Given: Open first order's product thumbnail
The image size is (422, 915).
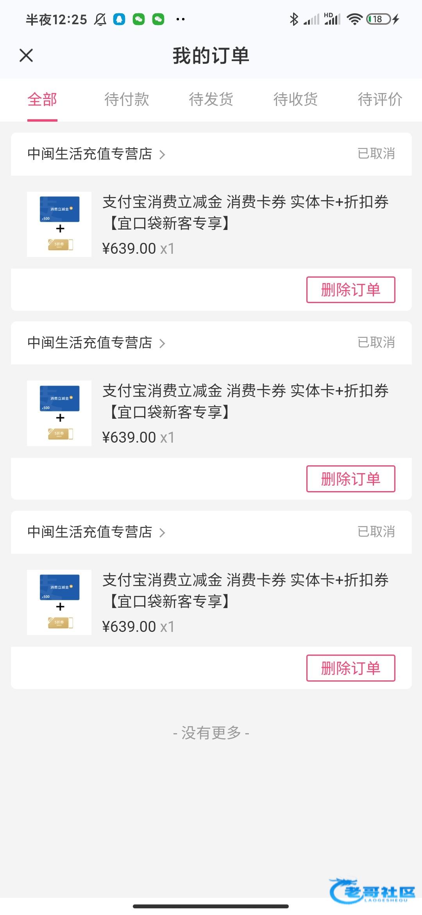Looking at the screenshot, I should pyautogui.click(x=59, y=224).
